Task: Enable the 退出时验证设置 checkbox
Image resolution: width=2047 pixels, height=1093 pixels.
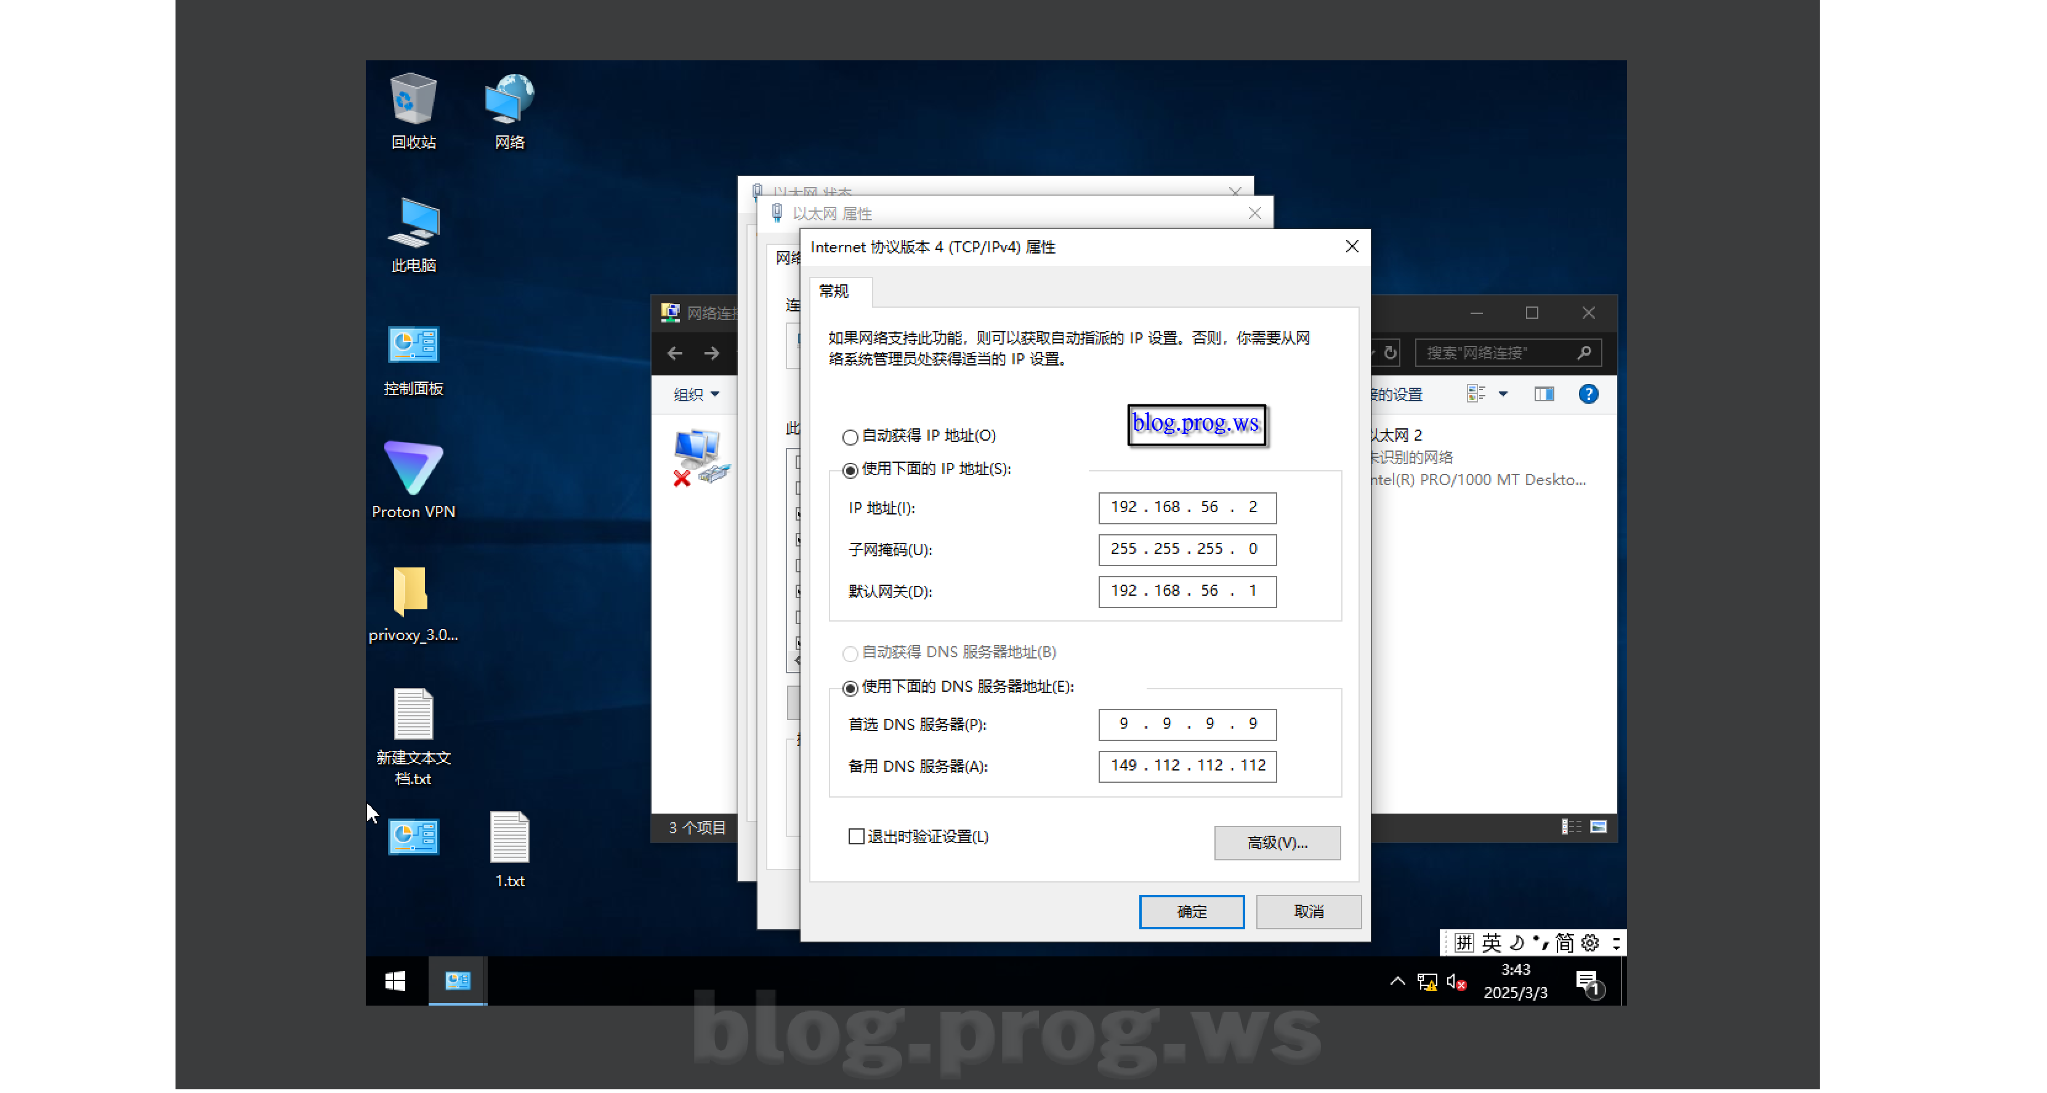Action: (856, 836)
